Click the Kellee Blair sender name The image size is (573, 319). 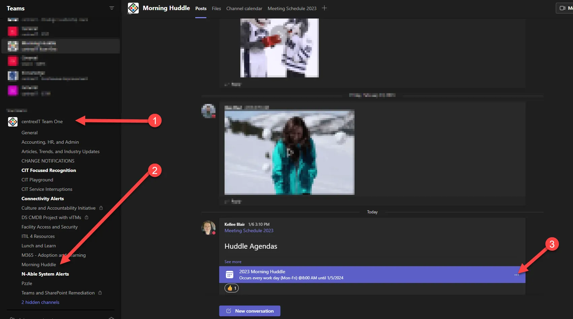[235, 224]
